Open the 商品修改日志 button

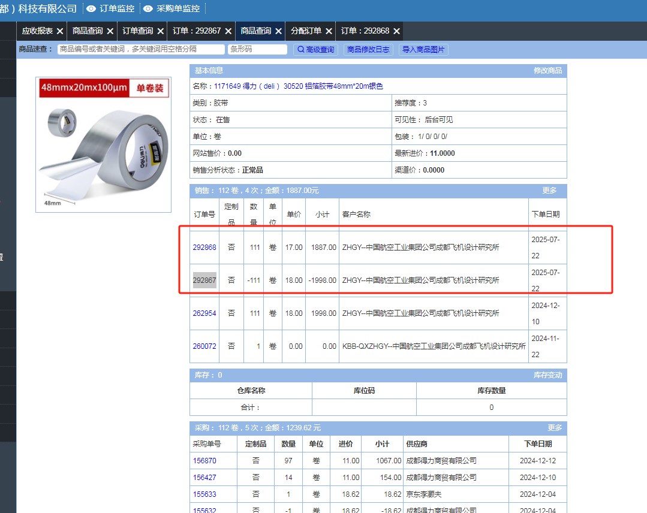(x=368, y=50)
